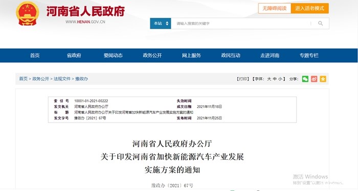Click the 成文日期 label

(x=184, y=107)
